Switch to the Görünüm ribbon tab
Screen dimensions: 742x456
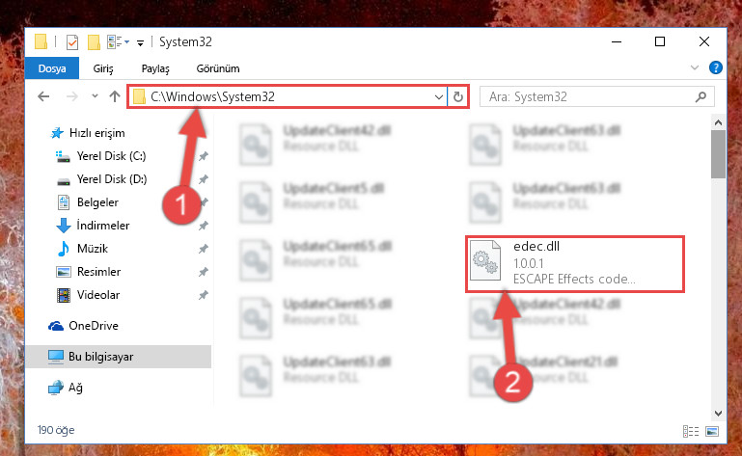[218, 68]
